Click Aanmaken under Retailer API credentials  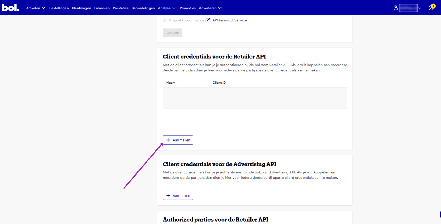(178, 140)
